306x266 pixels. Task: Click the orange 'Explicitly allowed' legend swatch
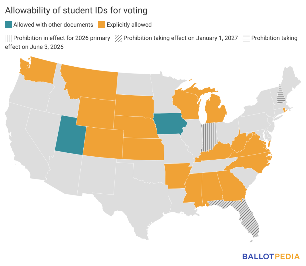[101, 25]
